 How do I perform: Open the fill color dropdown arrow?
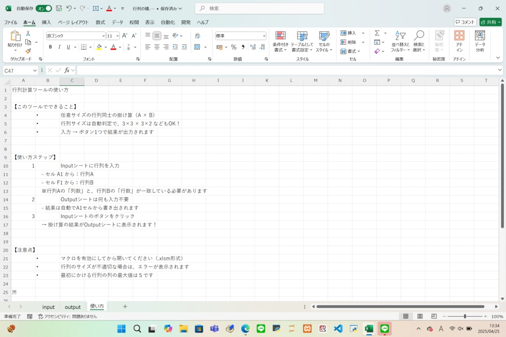(106, 47)
